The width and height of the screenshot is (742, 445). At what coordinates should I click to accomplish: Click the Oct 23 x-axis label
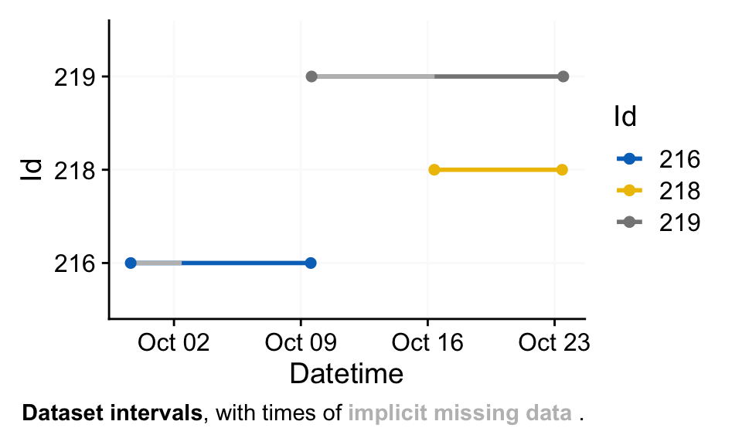[x=554, y=342]
